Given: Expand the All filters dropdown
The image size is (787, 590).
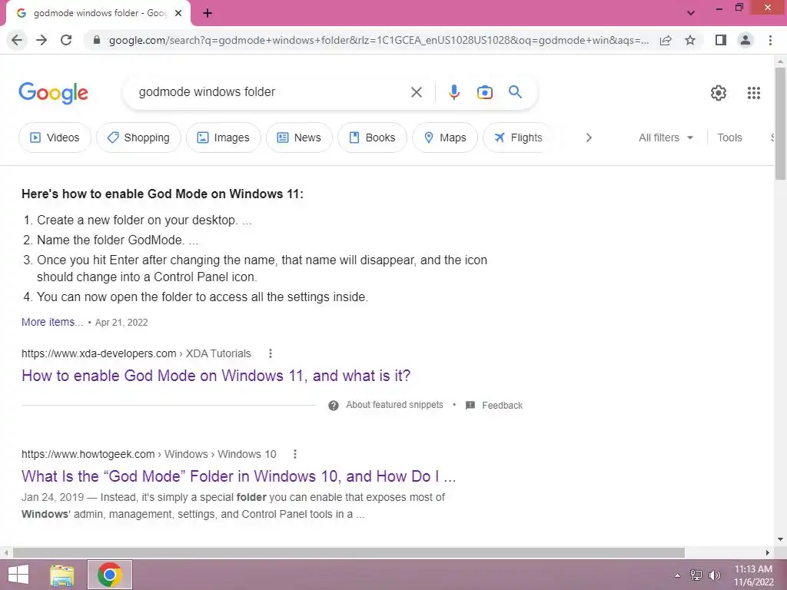Looking at the screenshot, I should (666, 138).
